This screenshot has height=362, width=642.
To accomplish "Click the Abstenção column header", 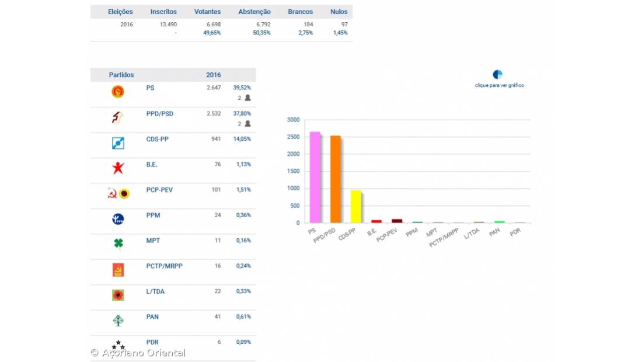I will (x=254, y=12).
